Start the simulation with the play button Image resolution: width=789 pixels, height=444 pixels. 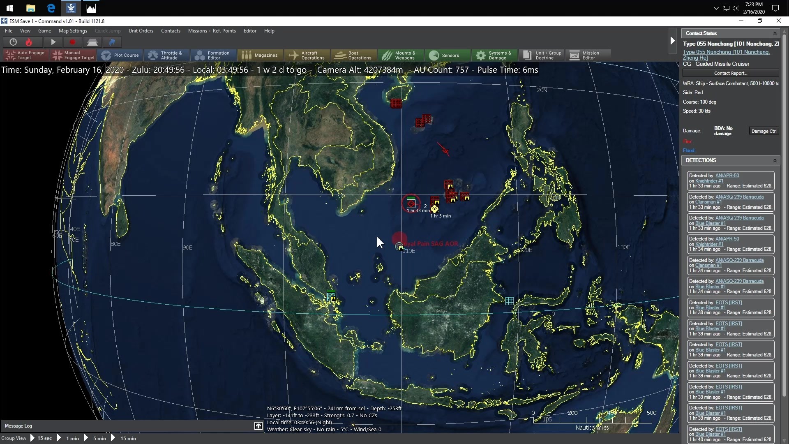pos(53,42)
